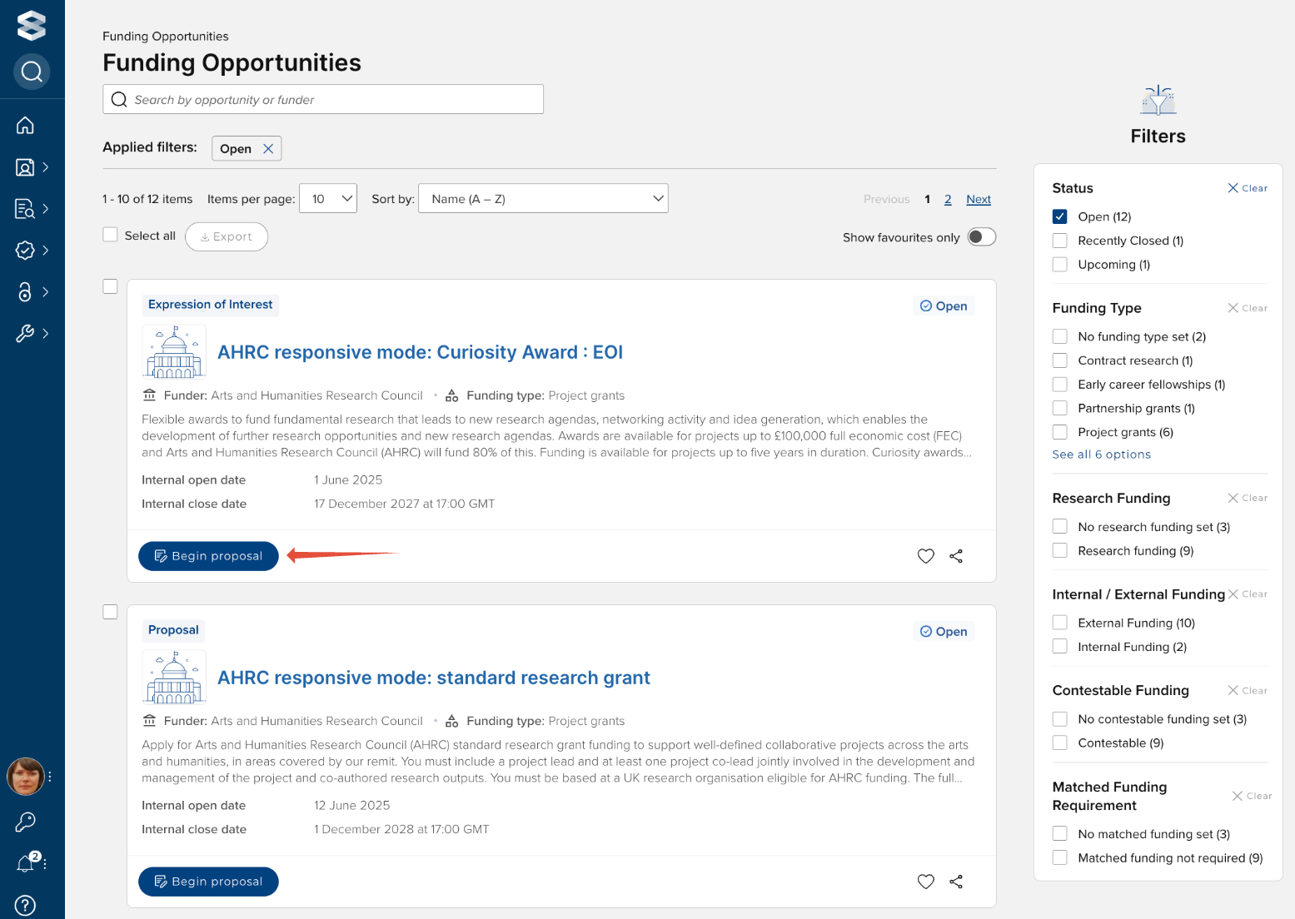Click the key icon in sidebar
Screen dimensions: 1295x919
[26, 822]
